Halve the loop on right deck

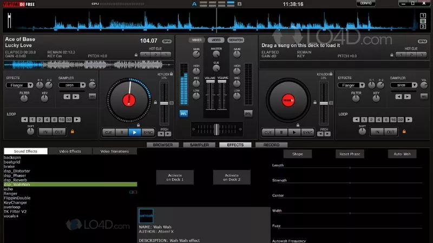pyautogui.click(x=356, y=119)
